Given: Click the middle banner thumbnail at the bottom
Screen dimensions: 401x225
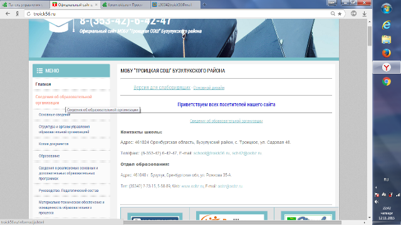Looking at the screenshot, I should click(x=231, y=216).
